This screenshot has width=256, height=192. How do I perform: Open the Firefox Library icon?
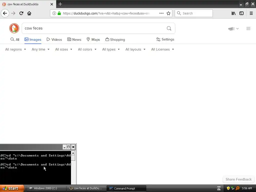pyautogui.click(x=233, y=13)
